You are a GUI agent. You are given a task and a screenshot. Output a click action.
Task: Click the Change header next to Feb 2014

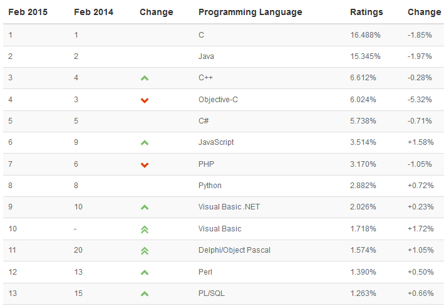click(157, 12)
